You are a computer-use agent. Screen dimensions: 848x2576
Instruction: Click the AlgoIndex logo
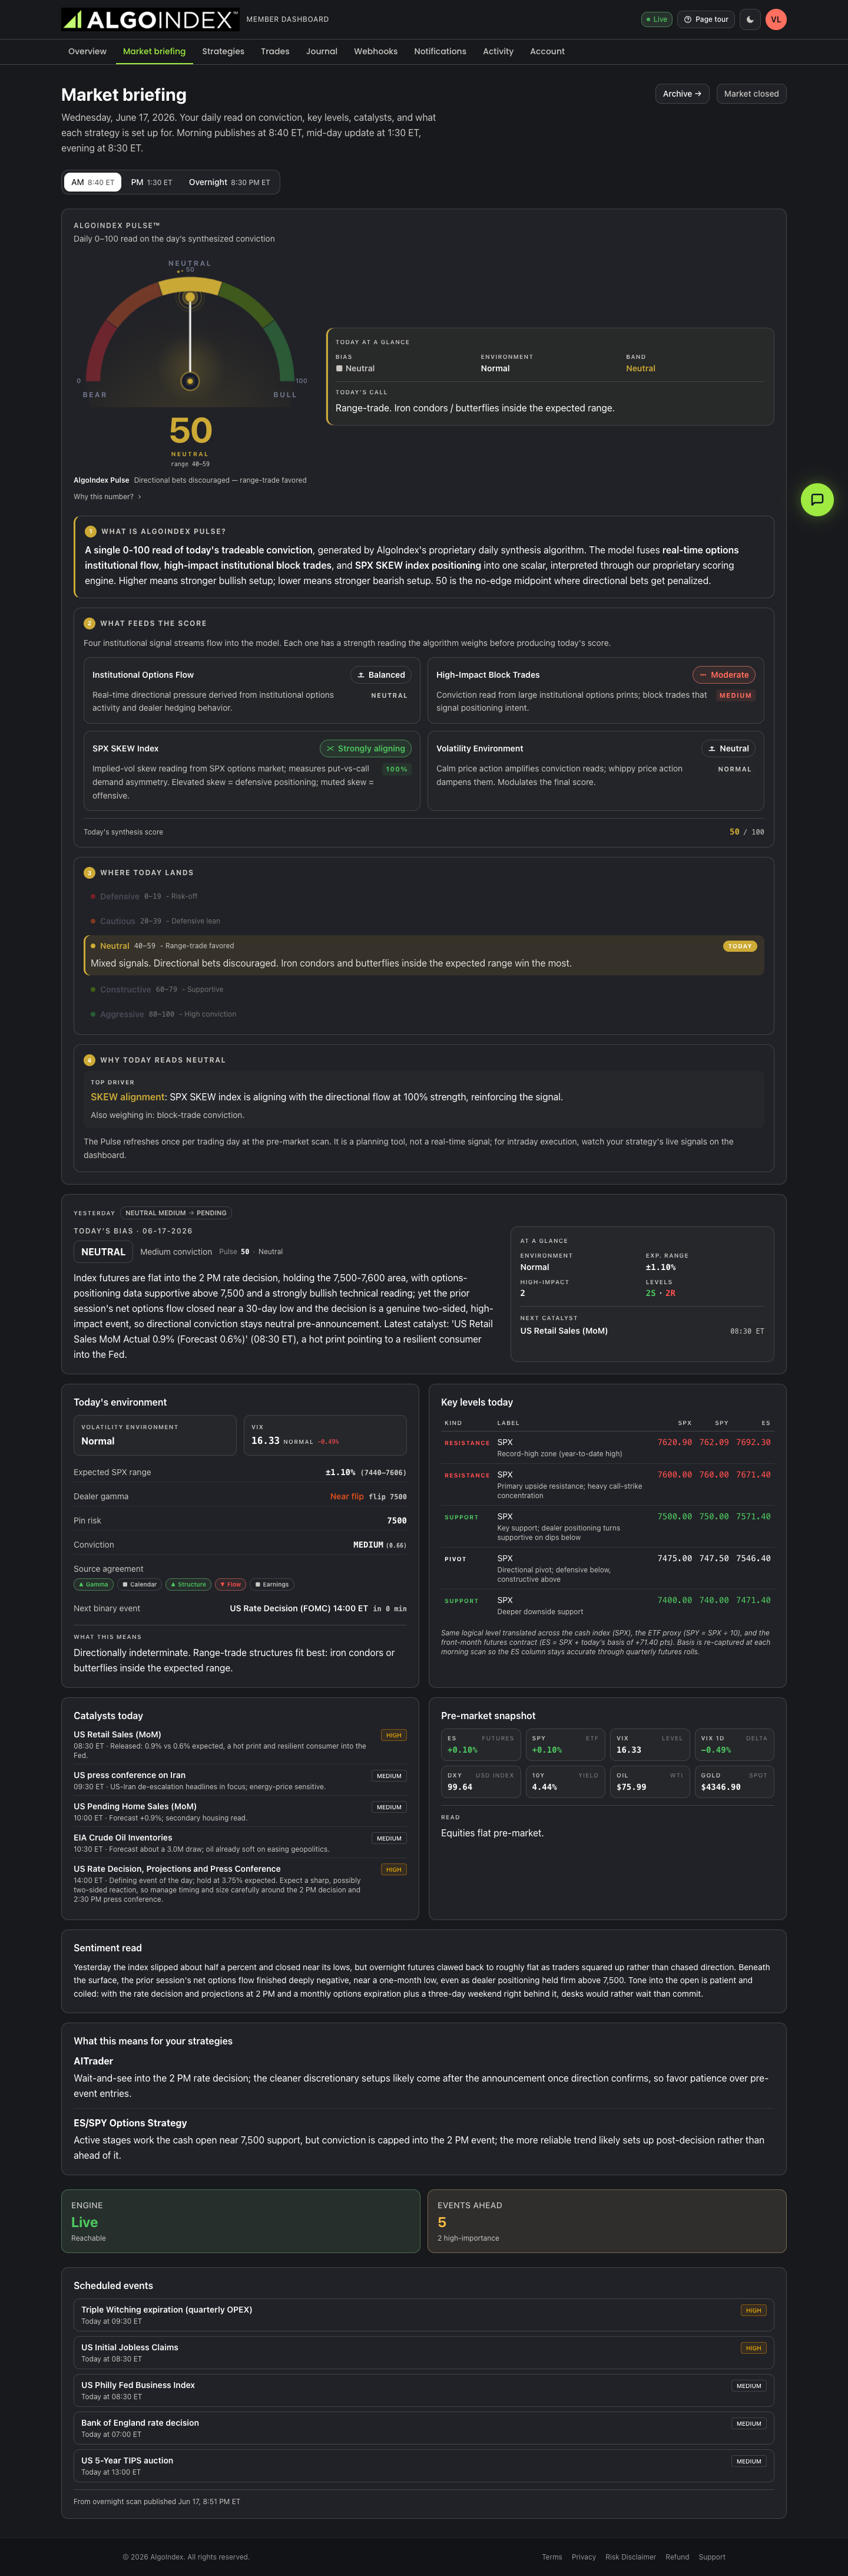150,19
